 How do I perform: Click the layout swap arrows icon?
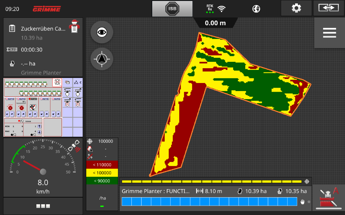point(328,8)
